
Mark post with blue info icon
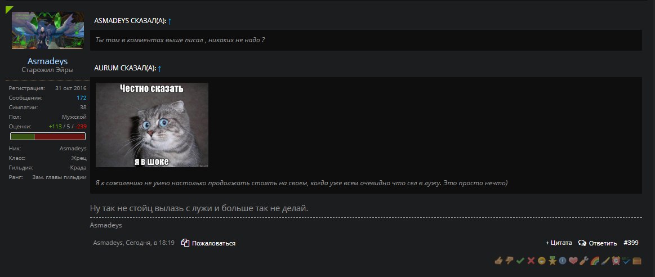[x=563, y=261]
